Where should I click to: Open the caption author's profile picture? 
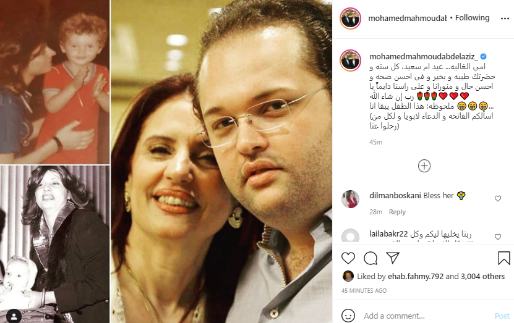click(351, 61)
